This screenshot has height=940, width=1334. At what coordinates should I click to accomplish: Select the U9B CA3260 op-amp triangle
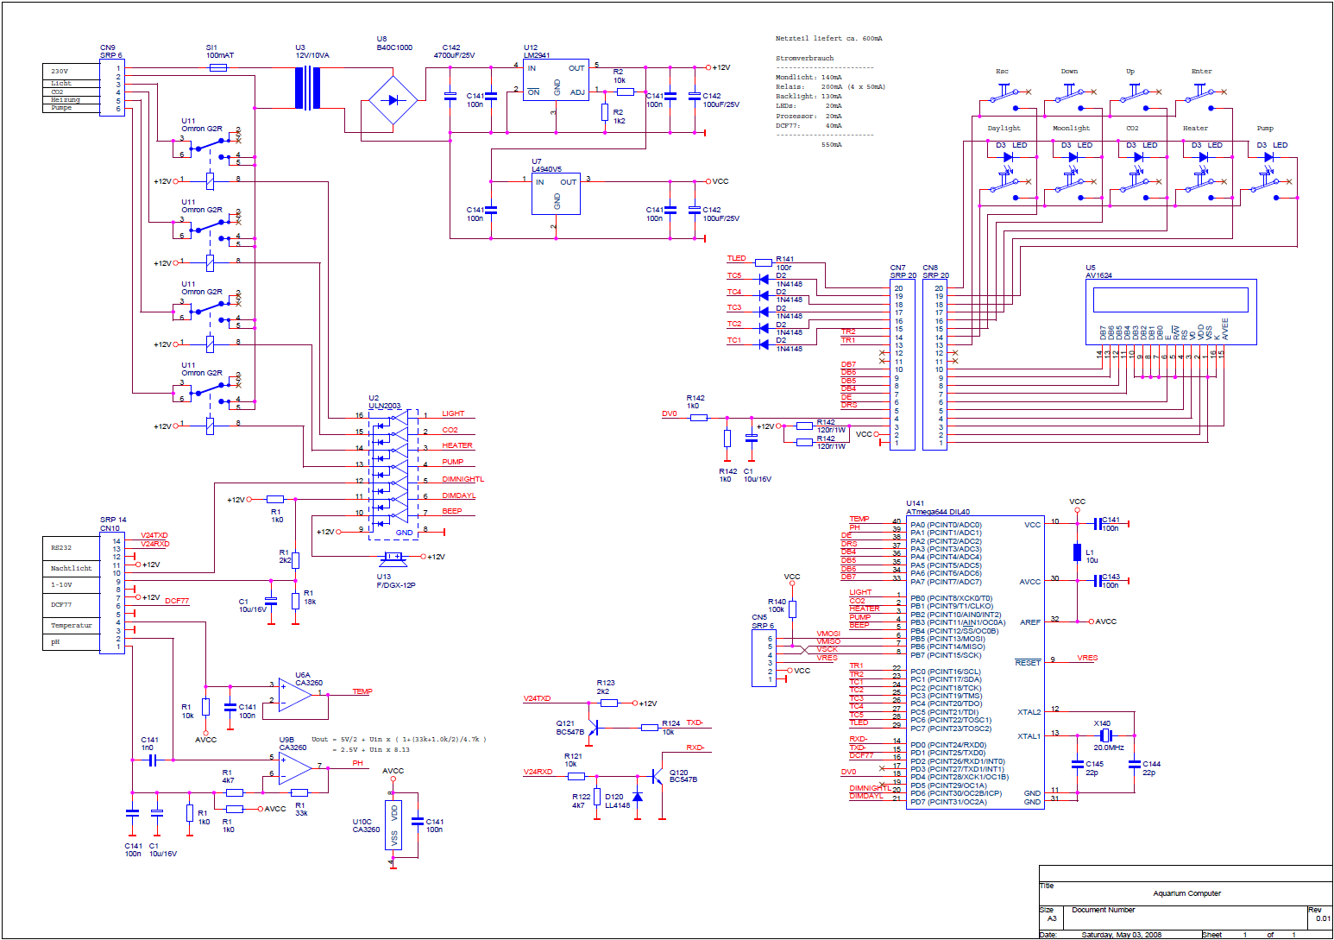coord(295,767)
